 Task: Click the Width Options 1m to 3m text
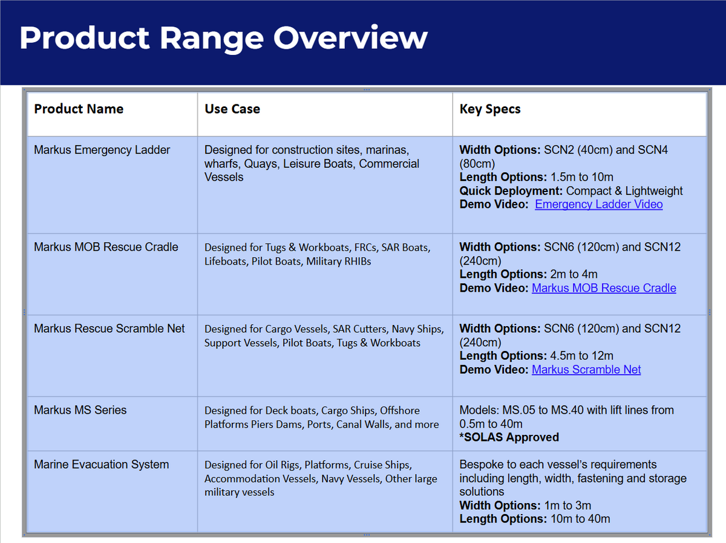click(x=525, y=506)
